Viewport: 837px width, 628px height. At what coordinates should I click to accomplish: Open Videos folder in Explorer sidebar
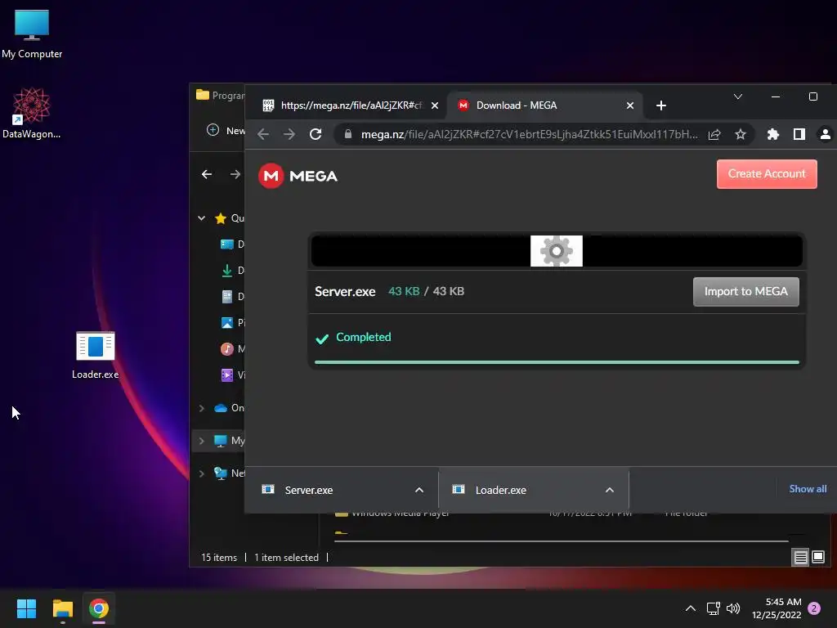(231, 375)
